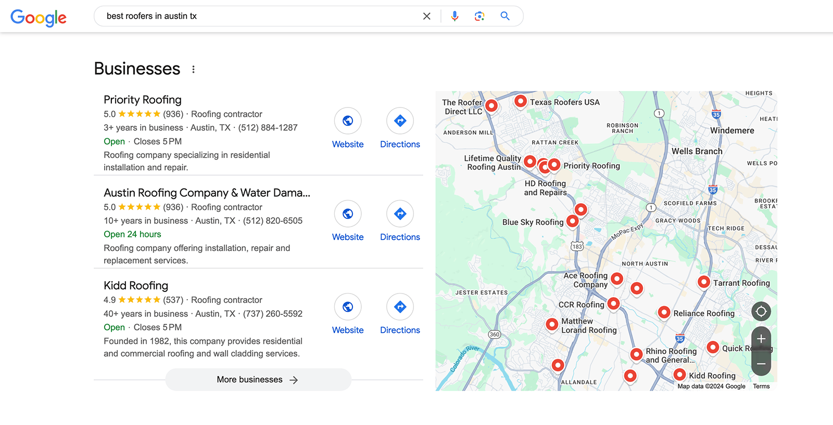Click the Wells Branch map label
Viewport: 833px width, 425px height.
pos(697,151)
